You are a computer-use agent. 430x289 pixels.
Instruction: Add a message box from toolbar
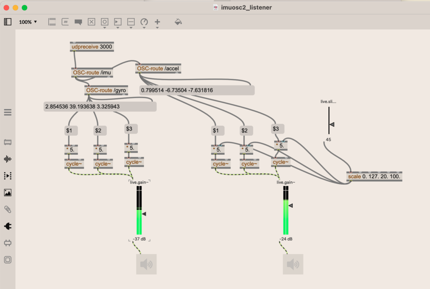tap(65, 22)
